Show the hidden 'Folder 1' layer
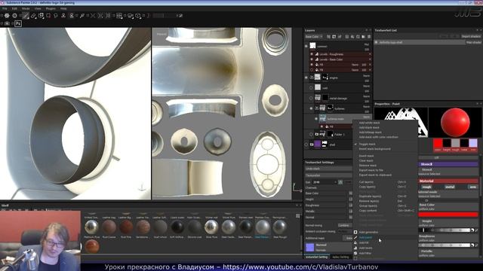 pos(311,134)
